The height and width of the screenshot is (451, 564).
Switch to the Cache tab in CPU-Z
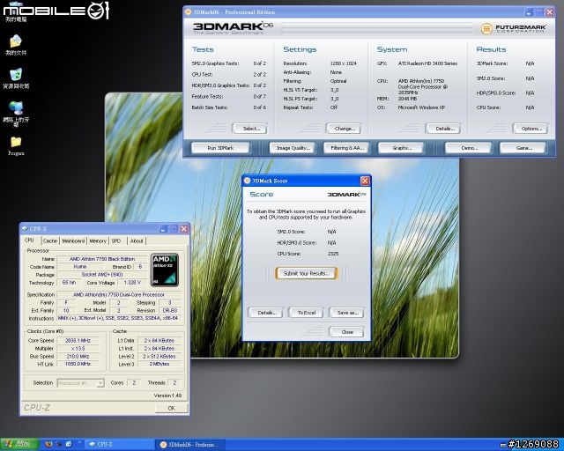50,240
